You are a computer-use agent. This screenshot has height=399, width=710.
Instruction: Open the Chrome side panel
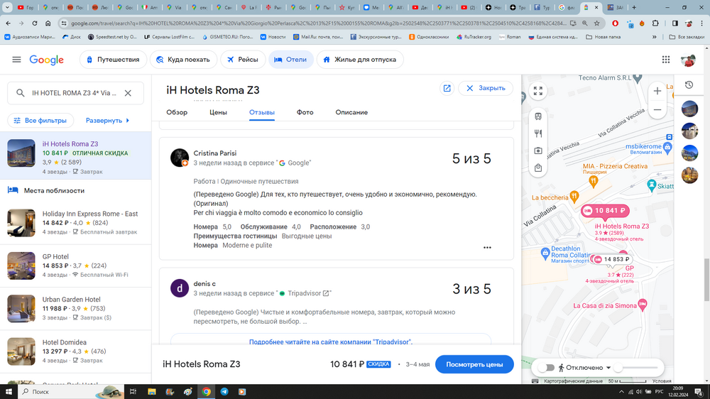[674, 23]
